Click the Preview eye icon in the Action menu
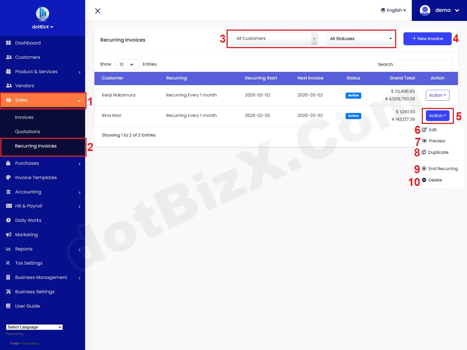The height and width of the screenshot is (350, 467). pyautogui.click(x=424, y=141)
